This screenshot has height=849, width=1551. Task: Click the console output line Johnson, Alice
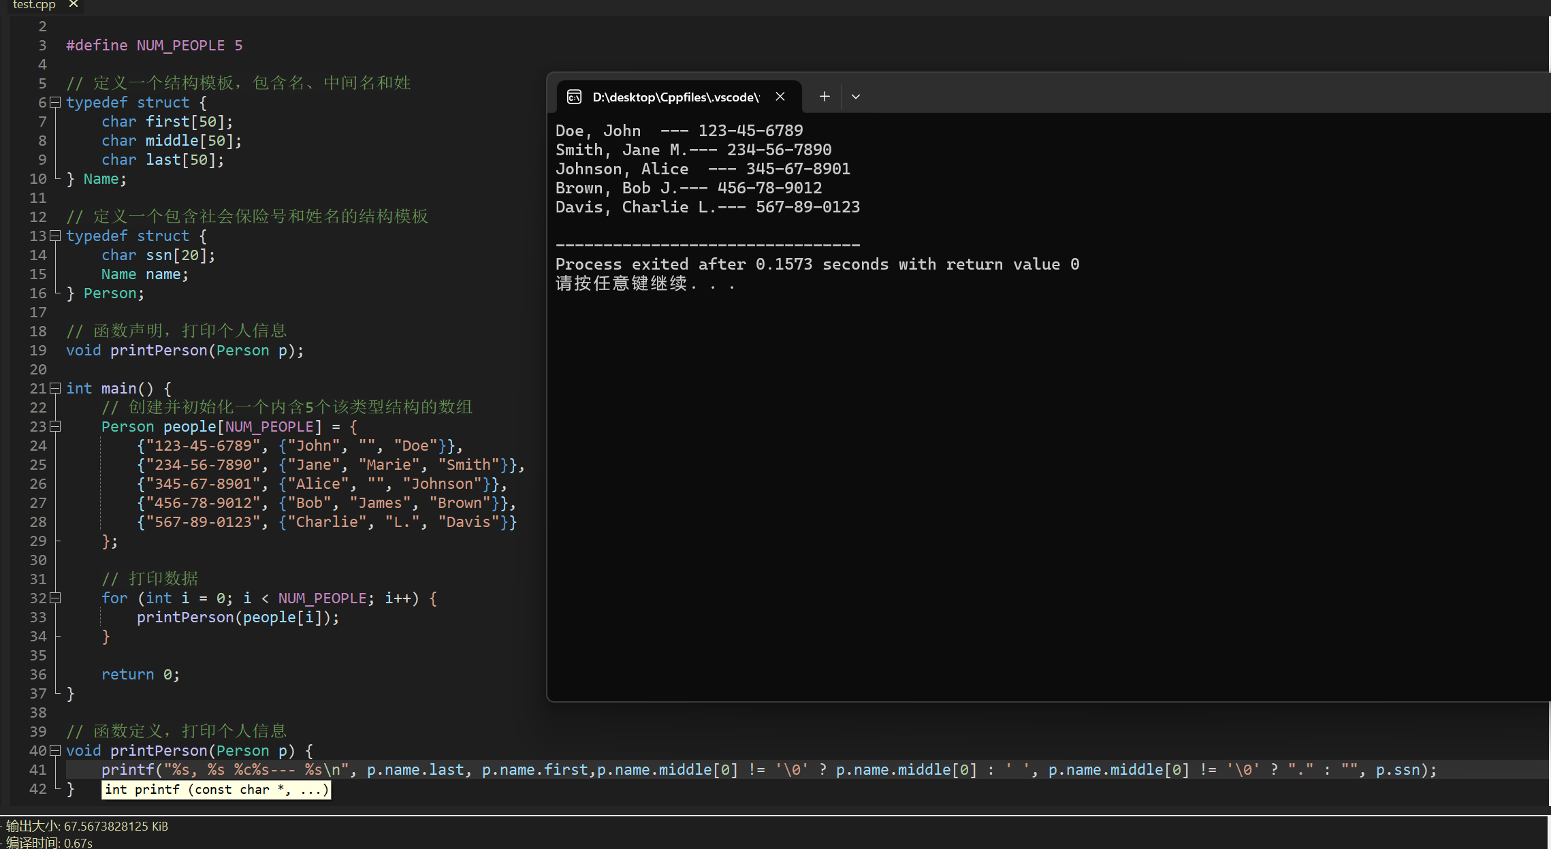pyautogui.click(x=703, y=169)
